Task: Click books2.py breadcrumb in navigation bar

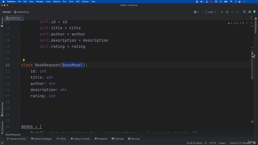Action: coord(21,12)
